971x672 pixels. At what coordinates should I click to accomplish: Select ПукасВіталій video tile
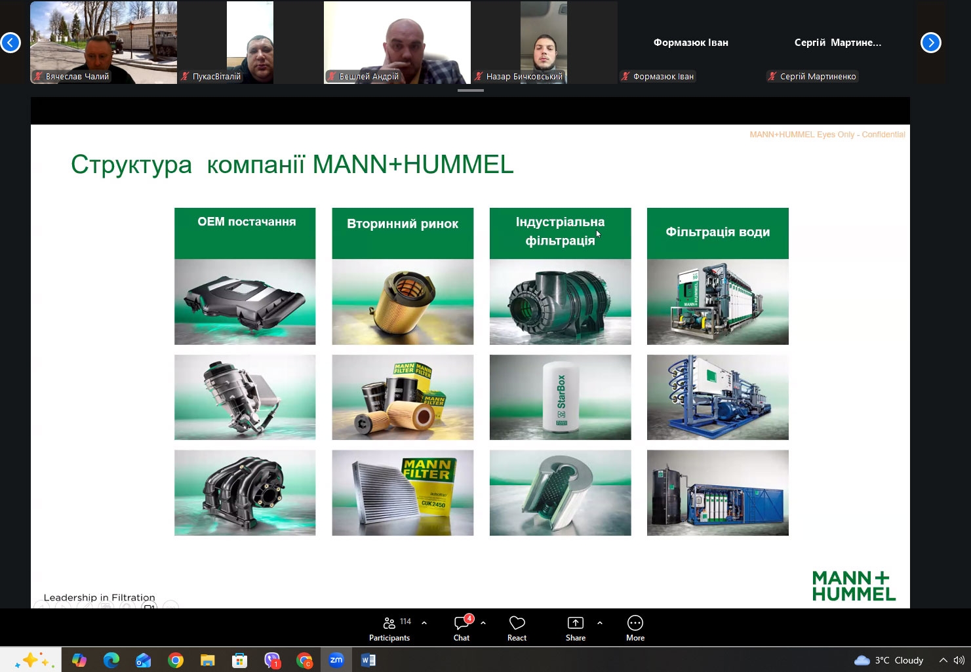coord(250,43)
